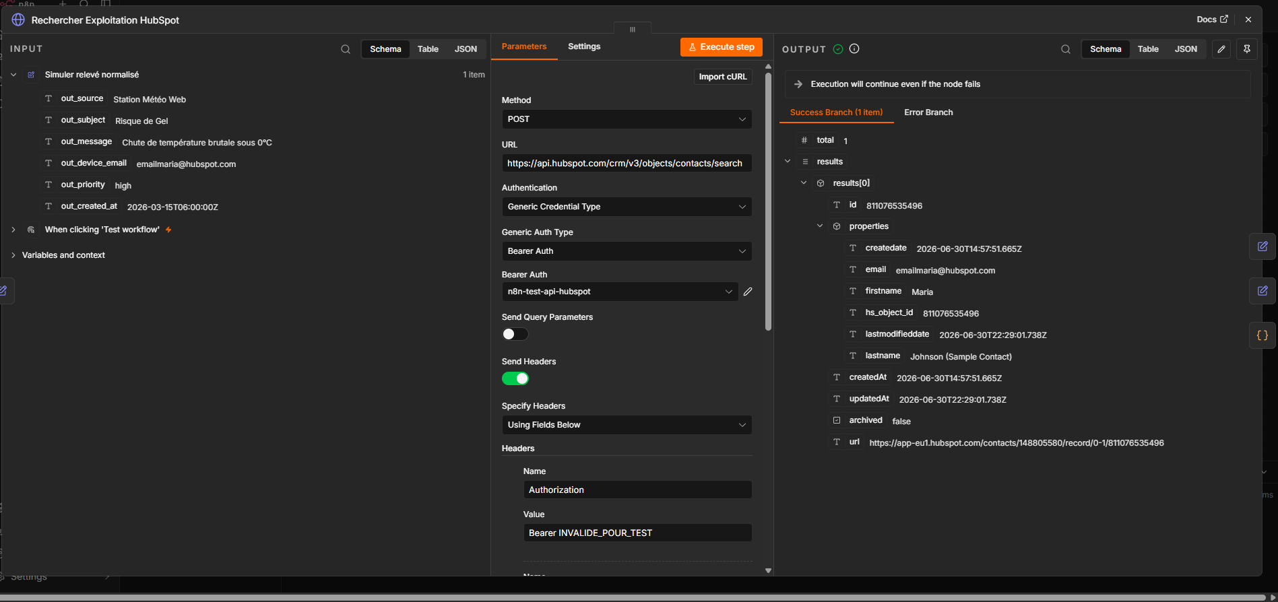The width and height of the screenshot is (1278, 602).
Task: Open the Success Branch tab
Action: tap(836, 112)
